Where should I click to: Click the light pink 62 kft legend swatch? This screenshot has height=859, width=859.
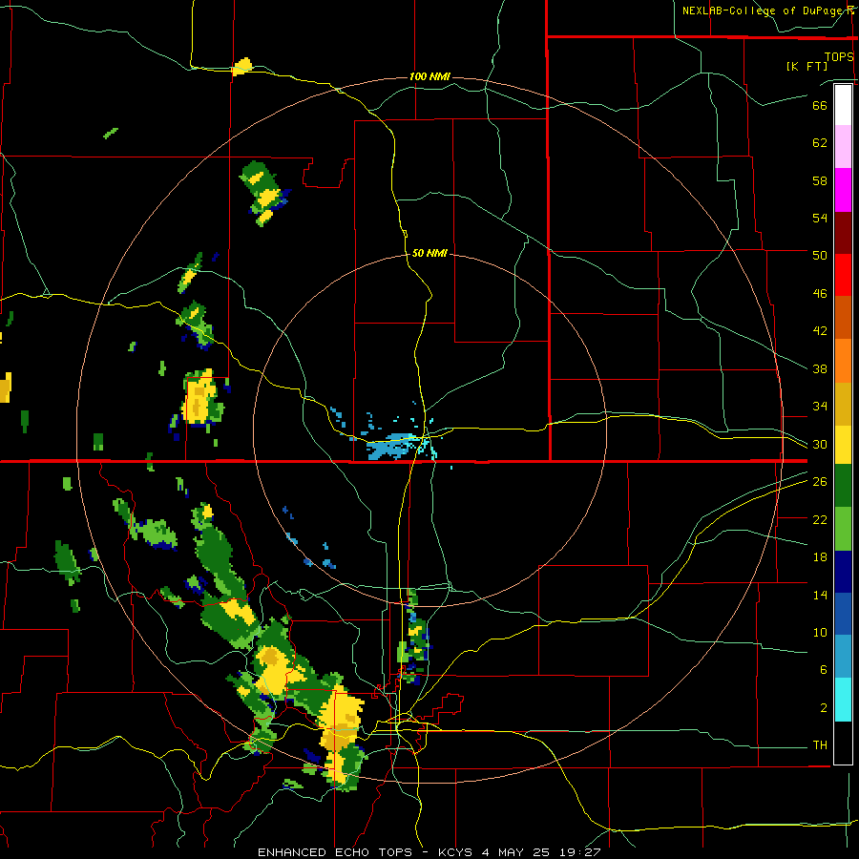(843, 147)
